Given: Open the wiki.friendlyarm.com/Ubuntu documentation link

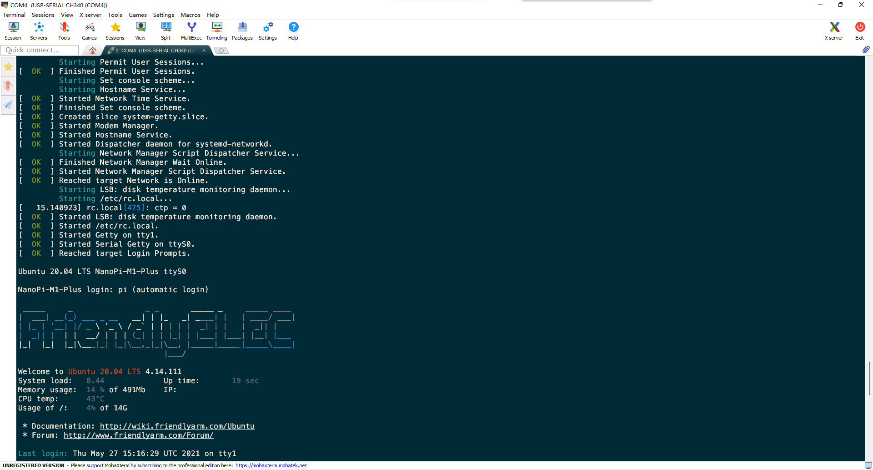Looking at the screenshot, I should (x=177, y=426).
